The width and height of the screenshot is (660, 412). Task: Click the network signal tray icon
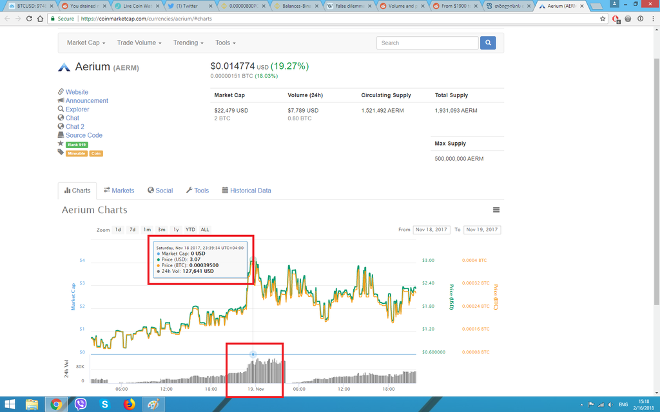(x=601, y=404)
